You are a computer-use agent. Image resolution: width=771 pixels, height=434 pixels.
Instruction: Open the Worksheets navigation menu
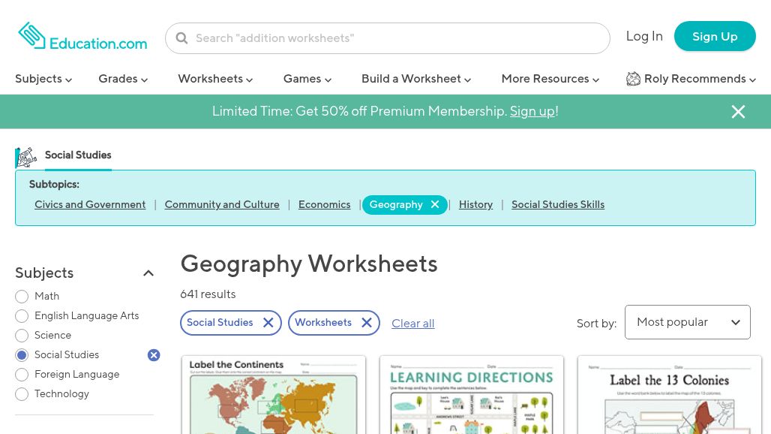(x=215, y=79)
